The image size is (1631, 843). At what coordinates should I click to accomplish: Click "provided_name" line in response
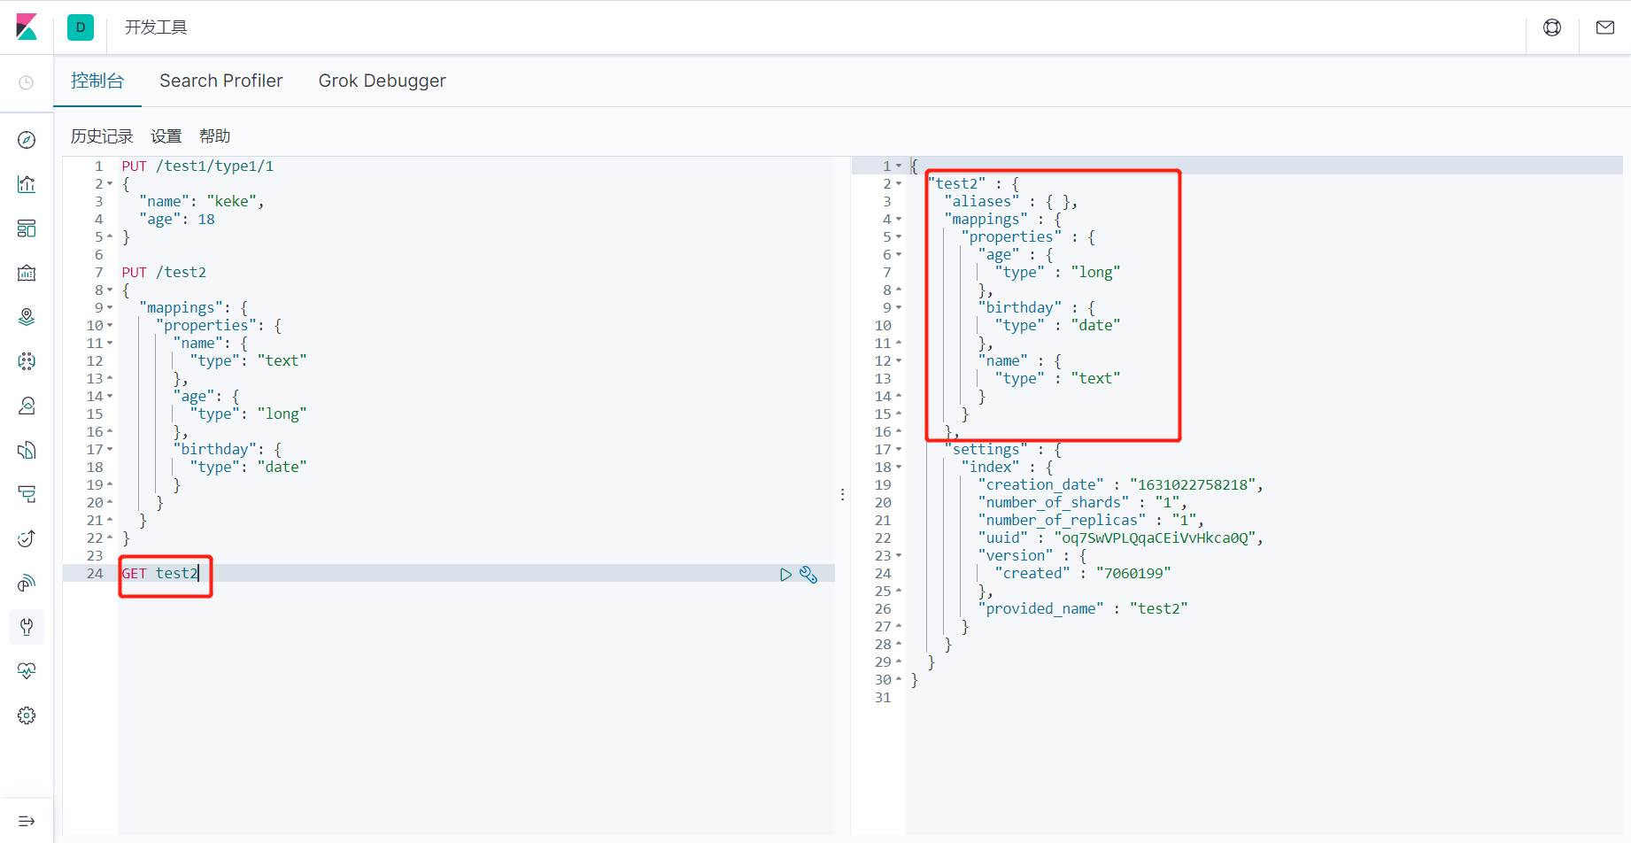pos(1083,609)
